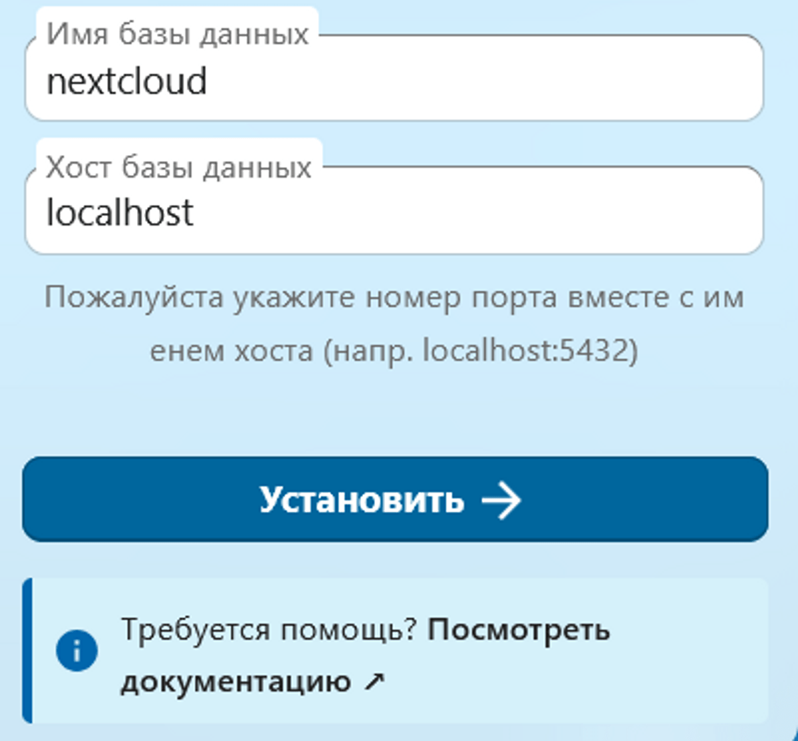
Task: Click the word Посмотреть in the help link
Action: (519, 630)
